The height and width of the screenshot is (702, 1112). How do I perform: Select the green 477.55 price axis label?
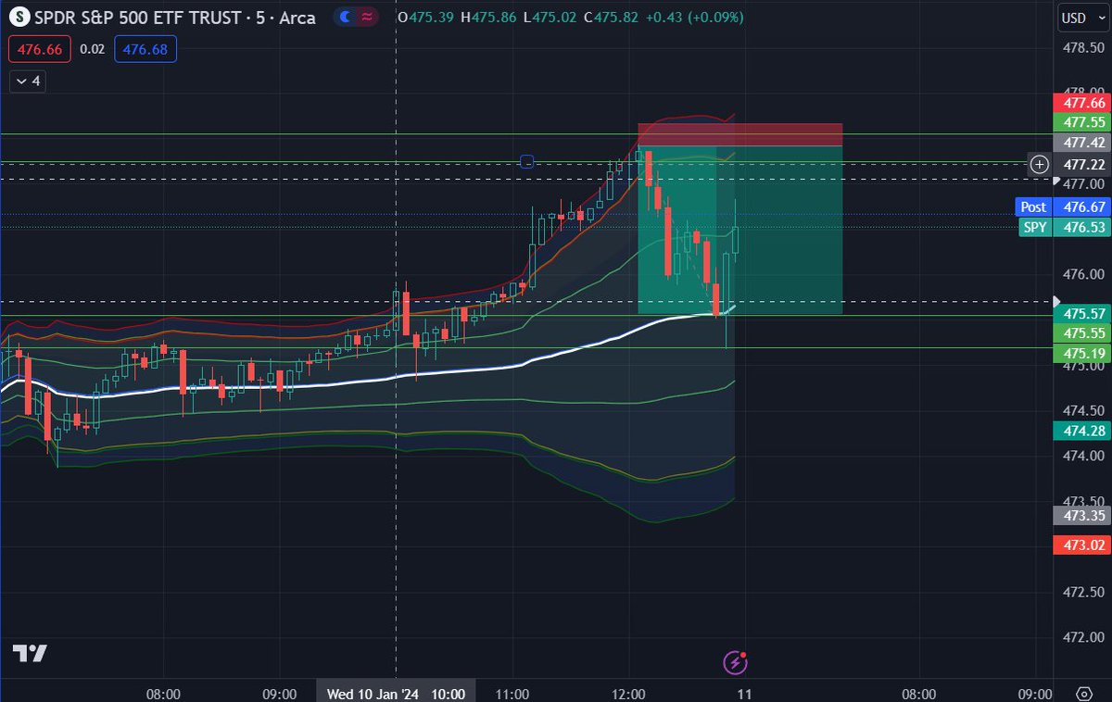pyautogui.click(x=1082, y=122)
